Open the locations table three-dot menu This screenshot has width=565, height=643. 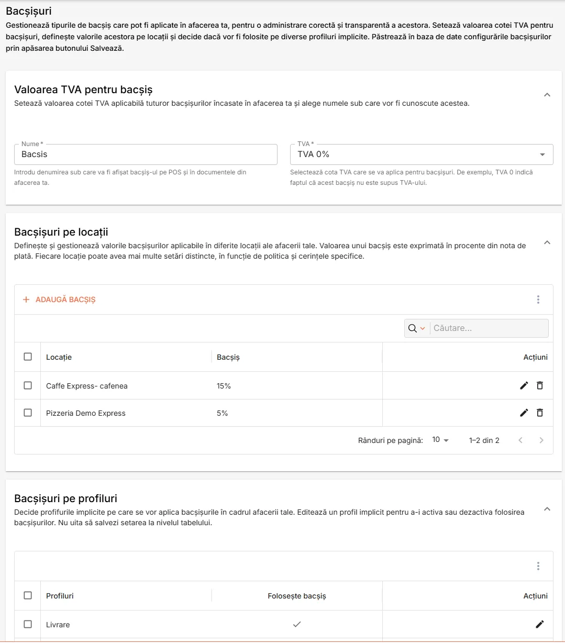(x=538, y=300)
